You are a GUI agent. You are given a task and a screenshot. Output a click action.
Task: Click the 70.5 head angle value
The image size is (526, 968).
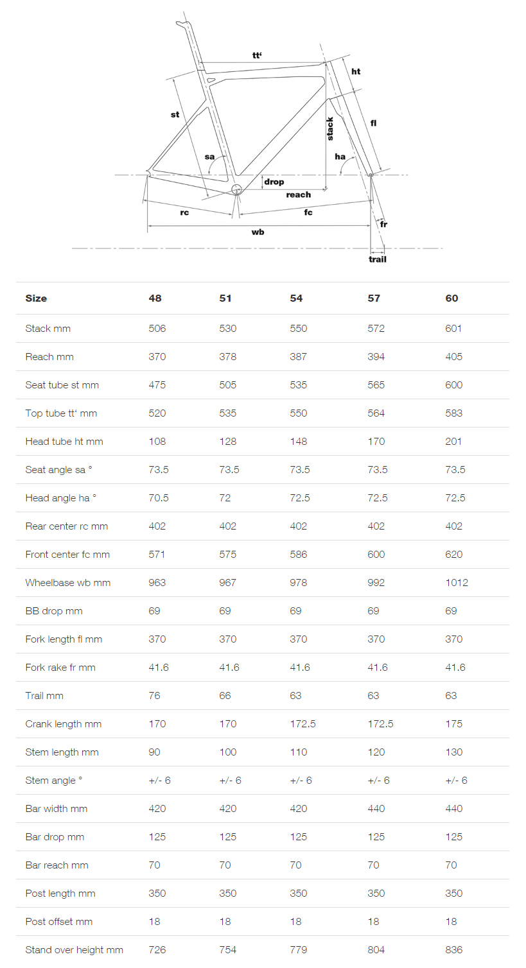click(x=159, y=498)
